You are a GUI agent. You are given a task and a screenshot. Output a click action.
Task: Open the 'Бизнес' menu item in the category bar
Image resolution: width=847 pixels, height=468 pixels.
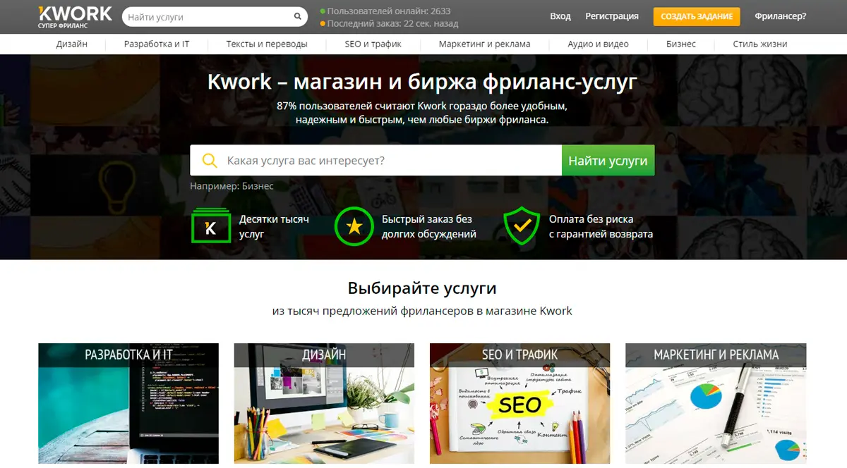coord(681,44)
